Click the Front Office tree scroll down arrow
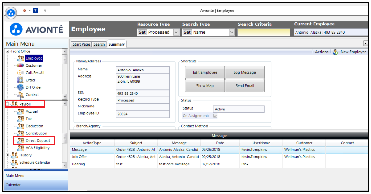Viewport: 371px width, 194px height. [65, 97]
